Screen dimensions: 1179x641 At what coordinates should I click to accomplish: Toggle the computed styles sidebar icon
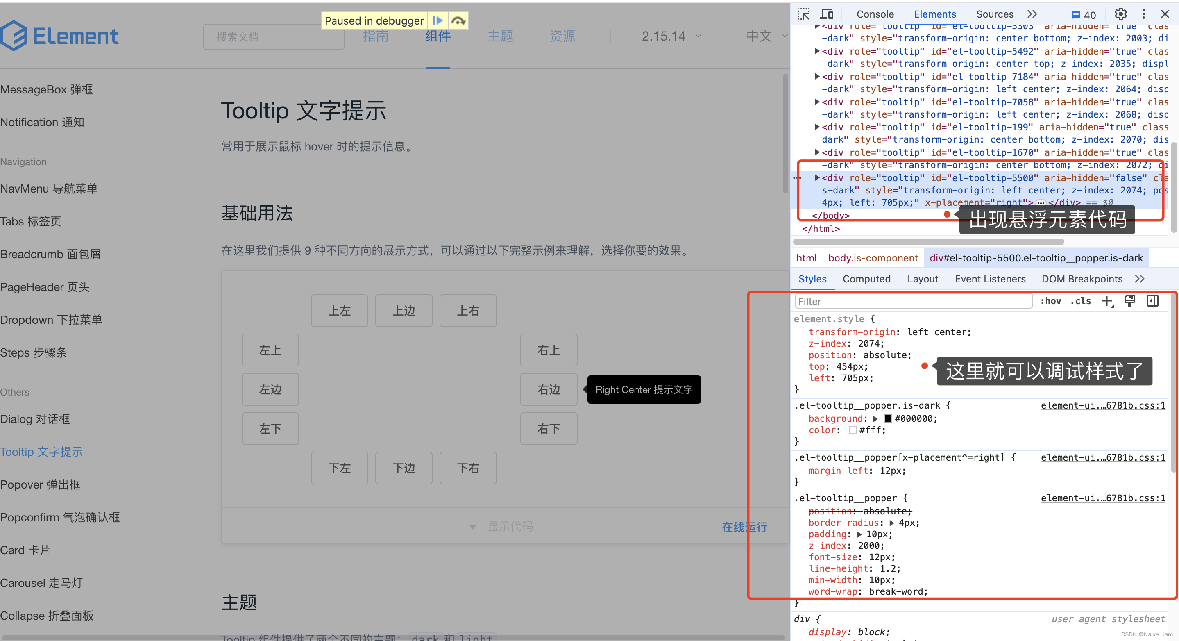pos(1152,301)
